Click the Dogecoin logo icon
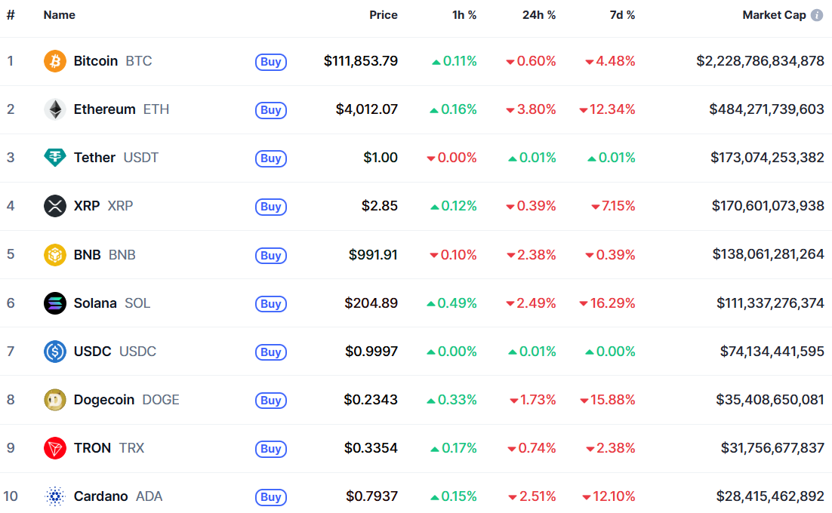The width and height of the screenshot is (832, 513). coord(55,400)
